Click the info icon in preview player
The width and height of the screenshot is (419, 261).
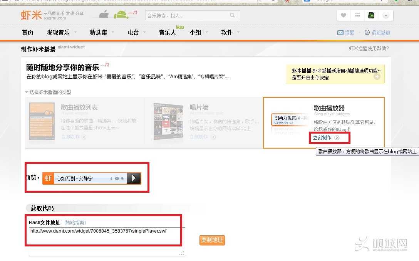pyautogui.click(x=111, y=178)
